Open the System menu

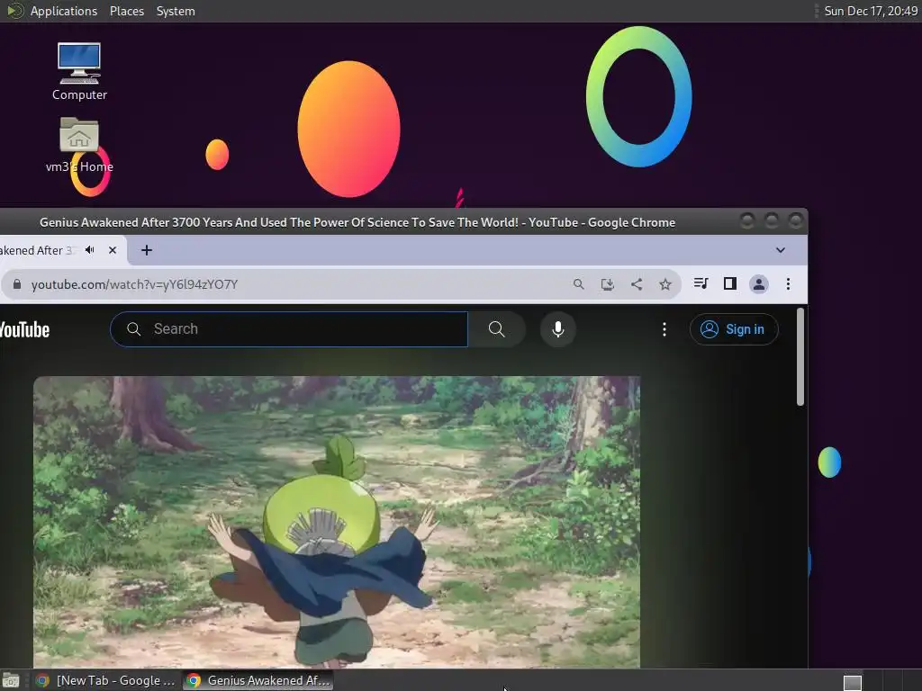tap(176, 11)
